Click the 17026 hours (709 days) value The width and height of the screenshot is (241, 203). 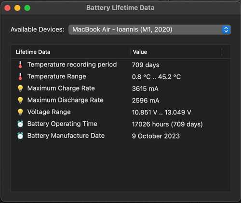167,124
